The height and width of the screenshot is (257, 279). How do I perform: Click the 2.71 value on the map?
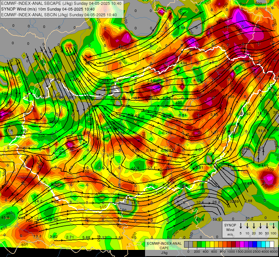click(x=70, y=237)
